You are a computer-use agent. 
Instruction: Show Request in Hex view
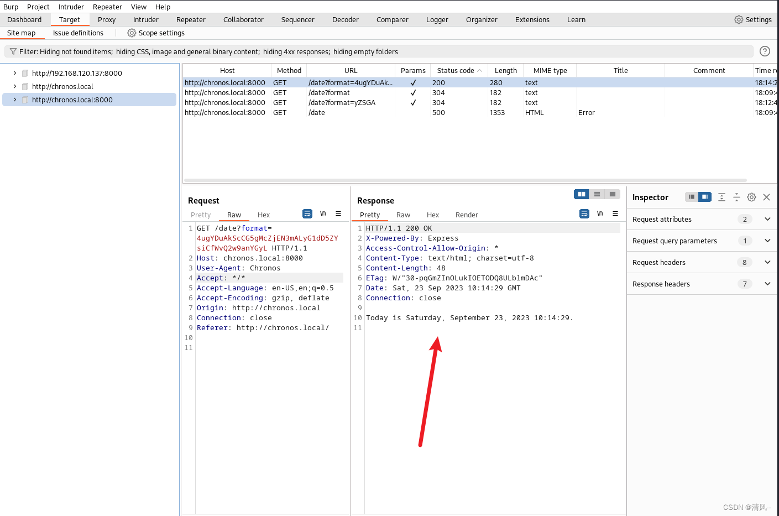[264, 215]
